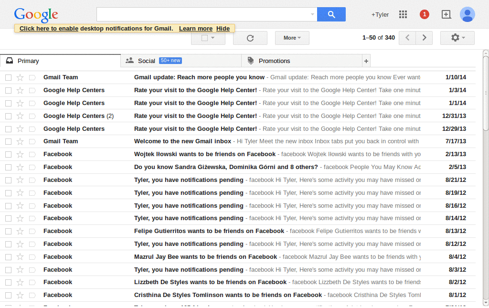Mark the 8/21/12 Facebook email important
The height and width of the screenshot is (308, 489).
pyautogui.click(x=32, y=180)
